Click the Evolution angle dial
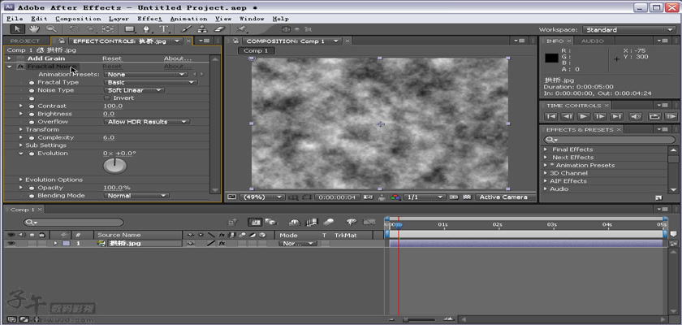The image size is (682, 325). point(114,166)
